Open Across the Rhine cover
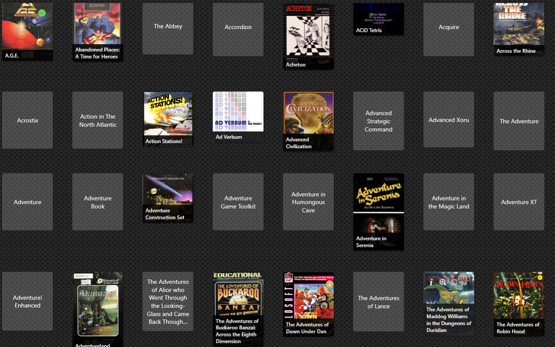555x347 pixels. point(519,30)
